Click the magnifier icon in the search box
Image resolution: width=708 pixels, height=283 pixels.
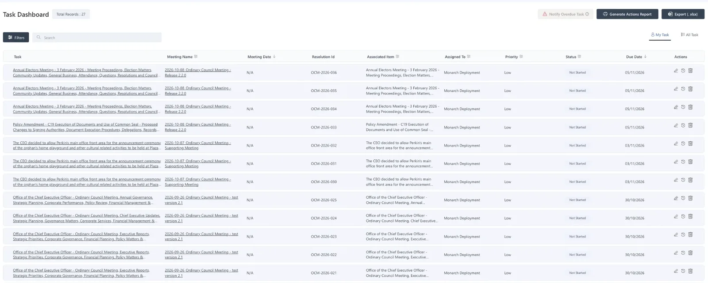38,38
